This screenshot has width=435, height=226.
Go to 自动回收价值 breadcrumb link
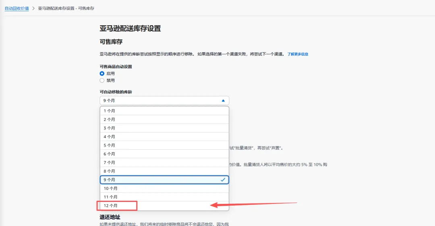click(x=17, y=8)
